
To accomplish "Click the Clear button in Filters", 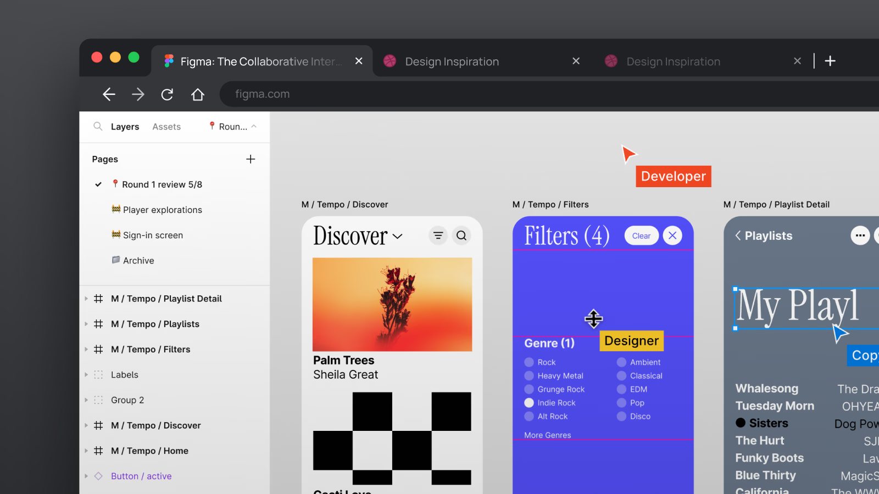I will click(x=641, y=235).
